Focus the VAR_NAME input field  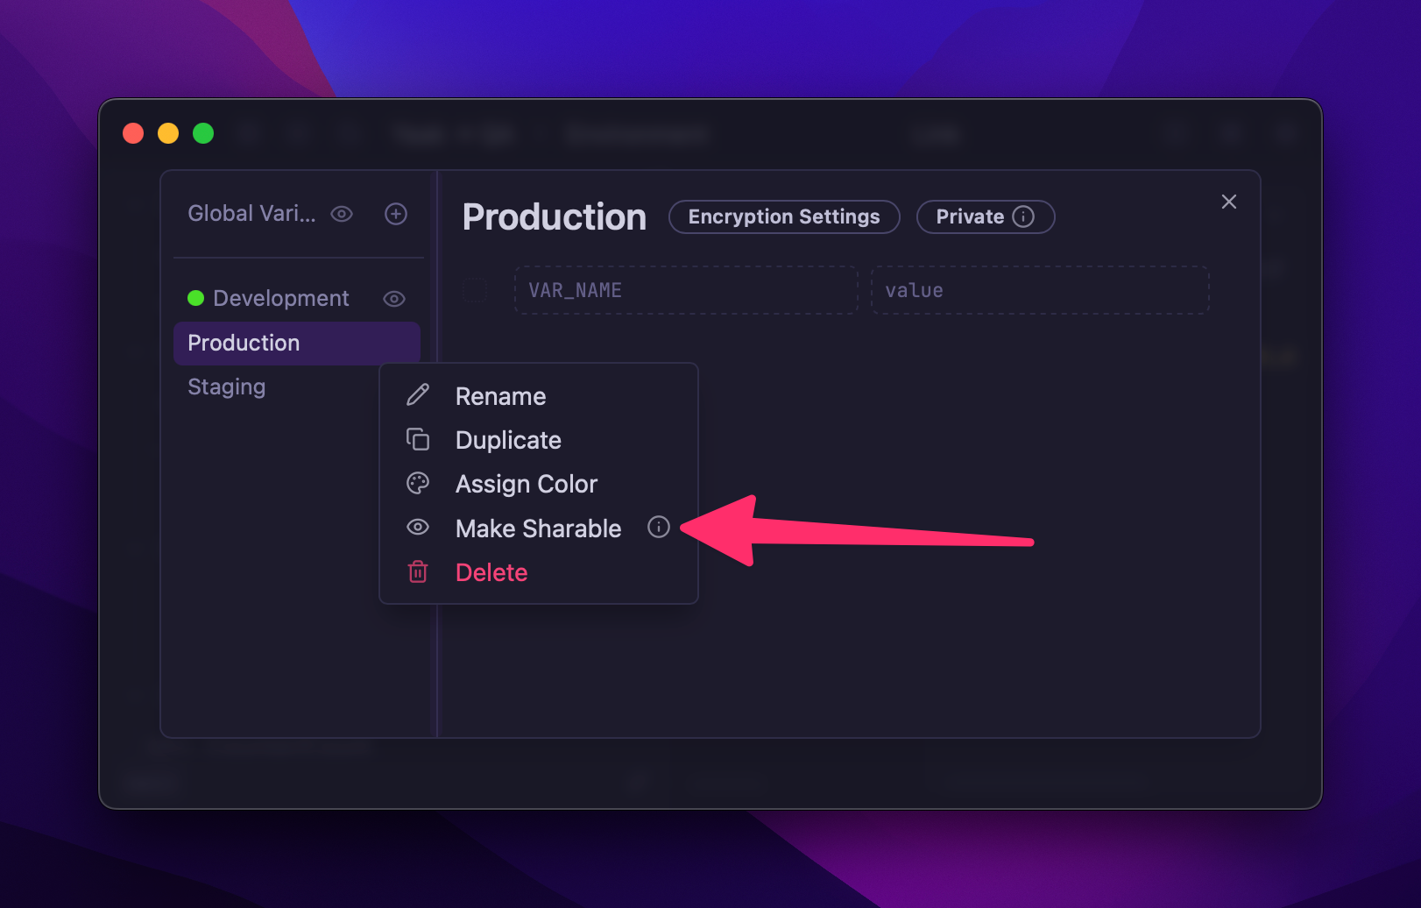pos(685,290)
